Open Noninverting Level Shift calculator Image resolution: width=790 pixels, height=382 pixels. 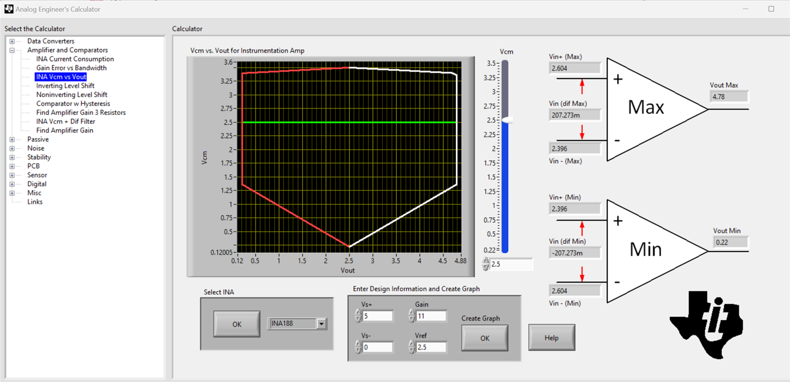pyautogui.click(x=72, y=95)
